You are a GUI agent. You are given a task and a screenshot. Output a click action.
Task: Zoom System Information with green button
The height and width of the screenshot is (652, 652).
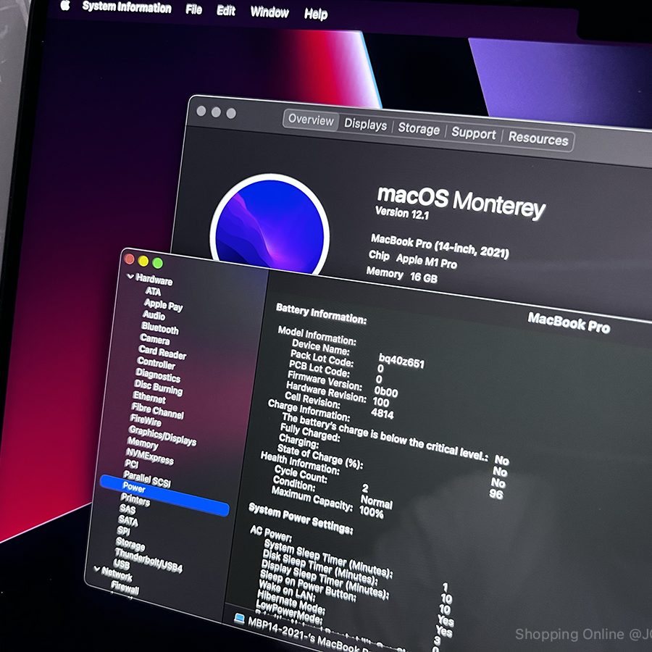click(x=158, y=263)
